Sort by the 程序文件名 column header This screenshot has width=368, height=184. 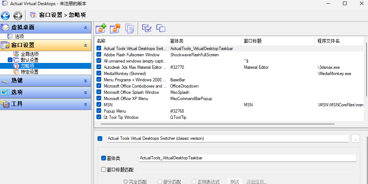coord(339,41)
